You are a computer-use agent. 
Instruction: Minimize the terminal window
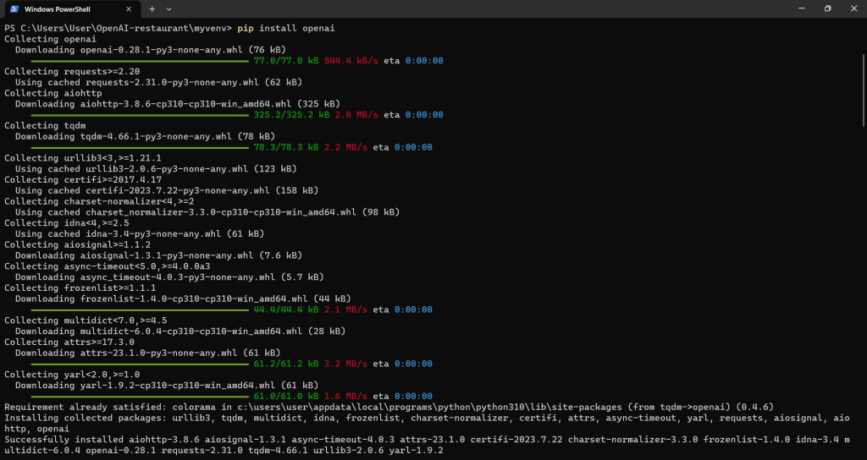pyautogui.click(x=802, y=8)
